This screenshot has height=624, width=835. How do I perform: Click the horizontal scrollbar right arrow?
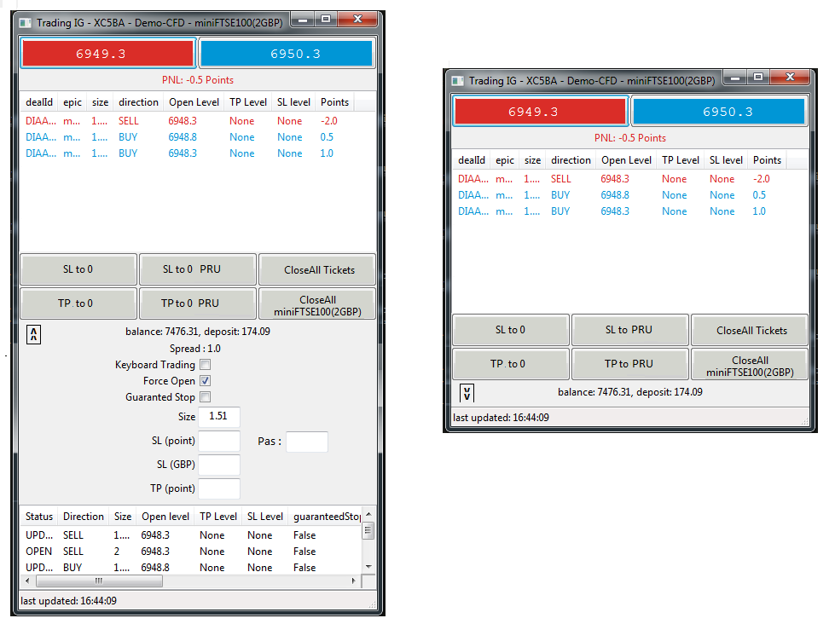click(354, 581)
